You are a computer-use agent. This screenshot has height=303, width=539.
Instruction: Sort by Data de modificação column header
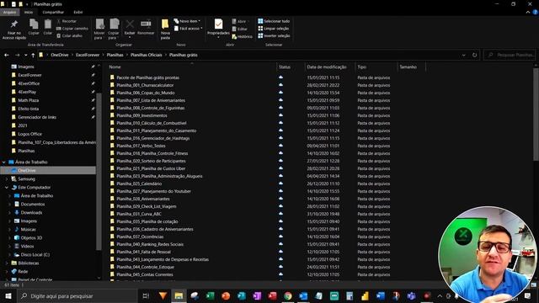[x=327, y=67]
